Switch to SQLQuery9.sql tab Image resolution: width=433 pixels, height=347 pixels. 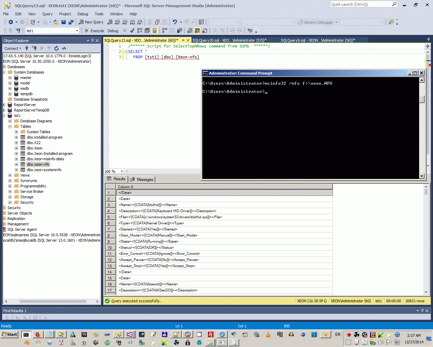[x=318, y=40]
